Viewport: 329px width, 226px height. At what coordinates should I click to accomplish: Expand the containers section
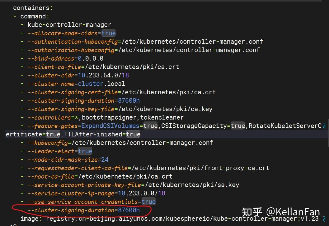[x=32, y=7]
